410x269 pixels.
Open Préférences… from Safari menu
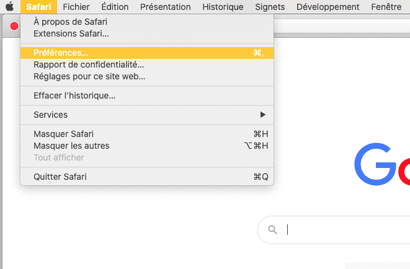point(147,53)
